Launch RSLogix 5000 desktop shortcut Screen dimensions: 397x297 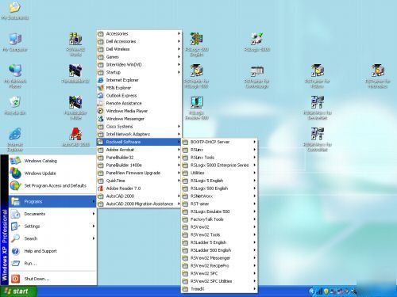[257, 42]
